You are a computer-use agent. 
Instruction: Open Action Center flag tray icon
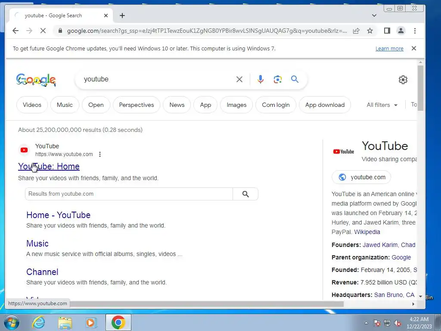point(377,323)
